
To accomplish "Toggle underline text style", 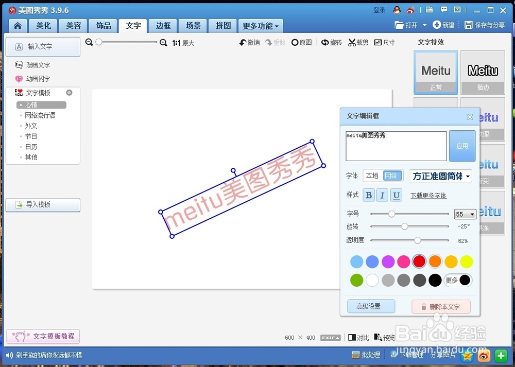I will pyautogui.click(x=395, y=195).
